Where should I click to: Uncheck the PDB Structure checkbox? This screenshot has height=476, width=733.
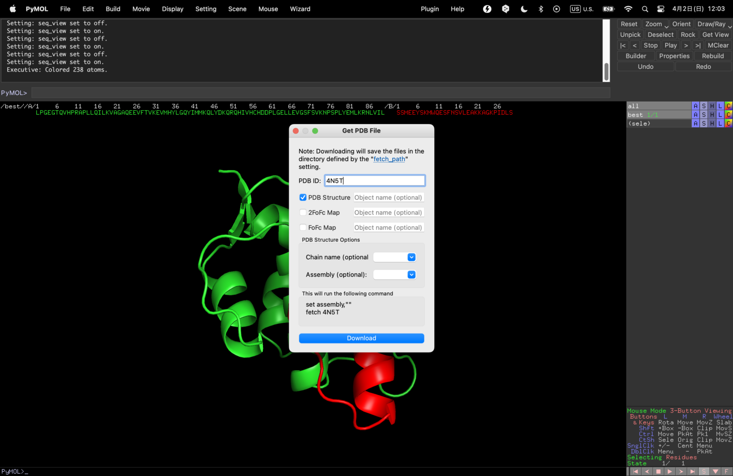click(x=303, y=197)
